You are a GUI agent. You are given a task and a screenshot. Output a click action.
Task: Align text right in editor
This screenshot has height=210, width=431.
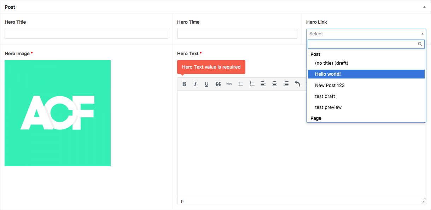pyautogui.click(x=286, y=84)
